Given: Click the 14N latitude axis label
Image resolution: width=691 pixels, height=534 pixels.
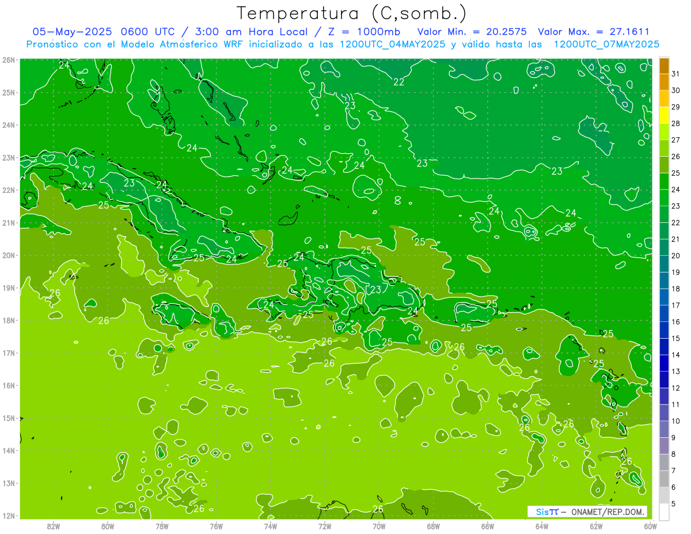Looking at the screenshot, I should (x=8, y=450).
